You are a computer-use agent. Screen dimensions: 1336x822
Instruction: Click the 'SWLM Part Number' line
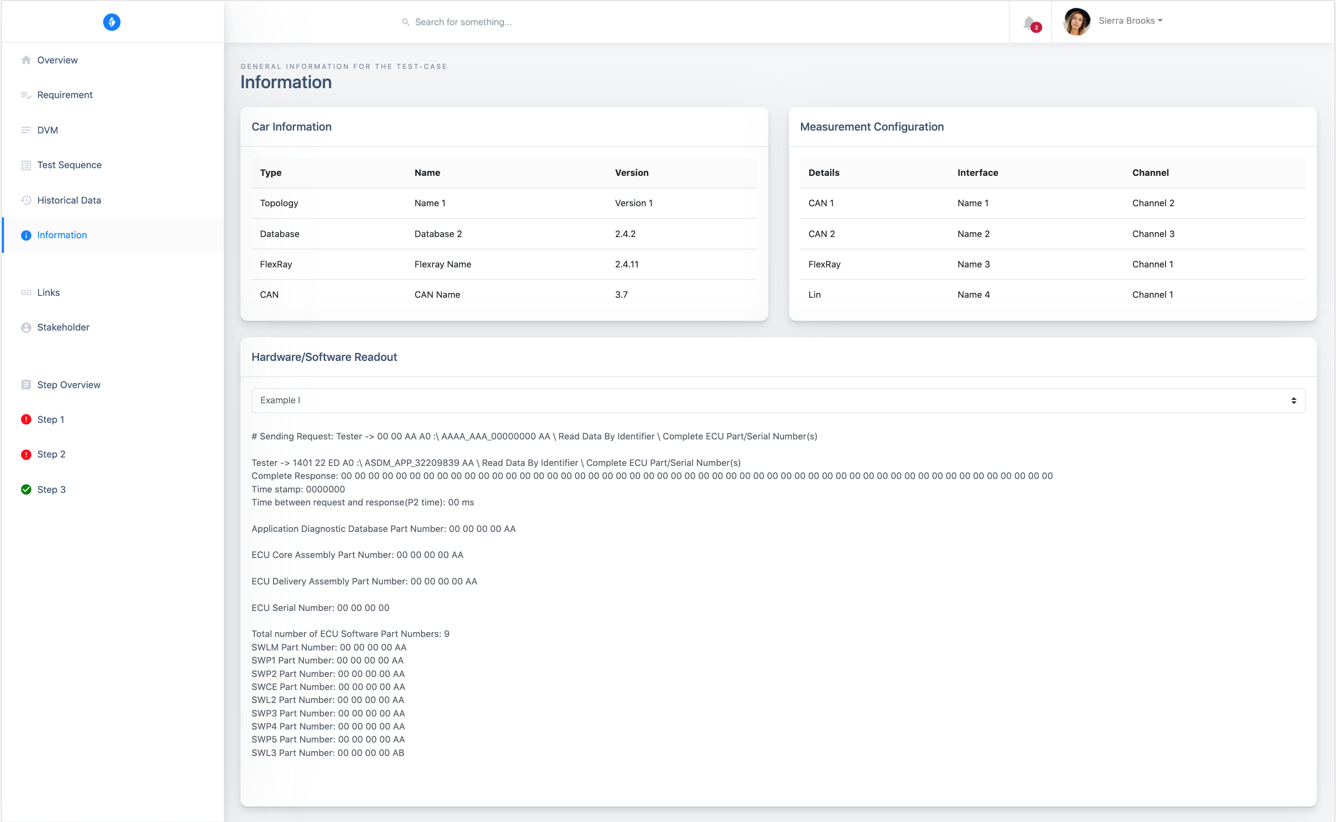(x=329, y=648)
